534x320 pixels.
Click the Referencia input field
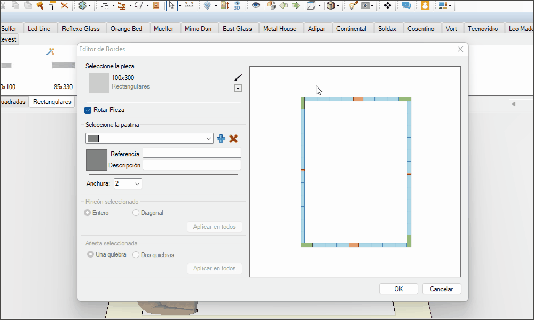click(192, 153)
